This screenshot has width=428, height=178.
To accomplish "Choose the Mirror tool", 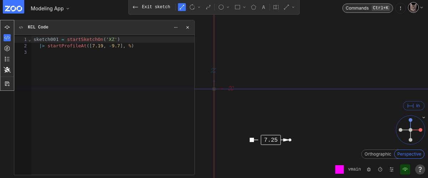I will click(276, 7).
